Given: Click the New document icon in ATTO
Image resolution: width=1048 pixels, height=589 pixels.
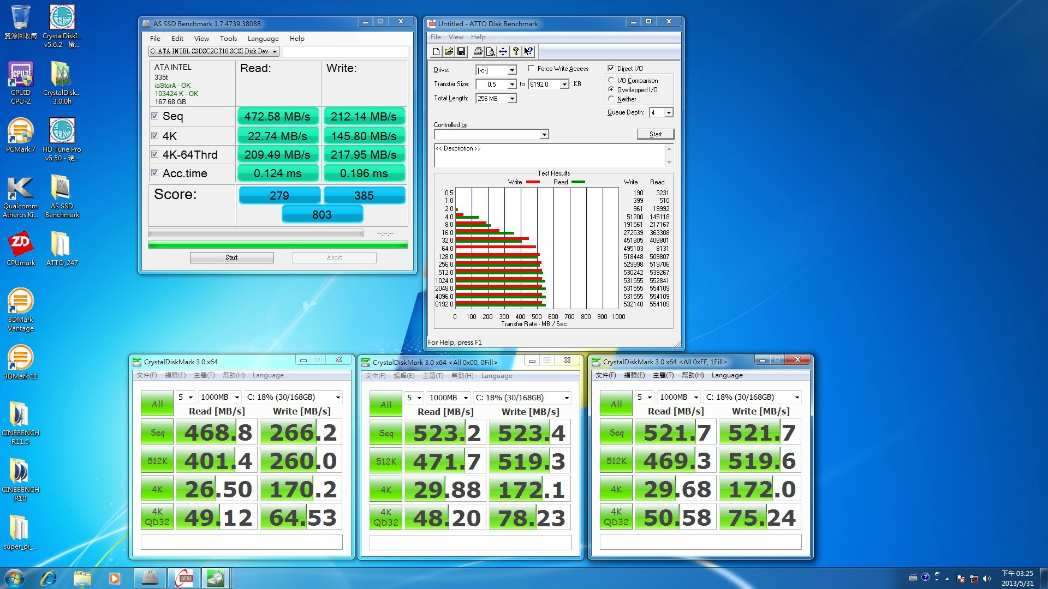Looking at the screenshot, I should pos(436,51).
